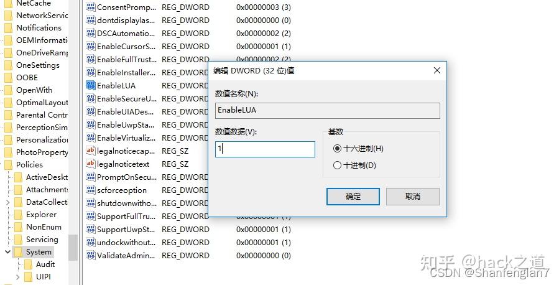Collapse the System key in the tree
The image size is (559, 285).
click(x=7, y=252)
